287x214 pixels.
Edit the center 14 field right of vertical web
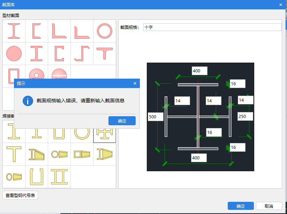213,101
